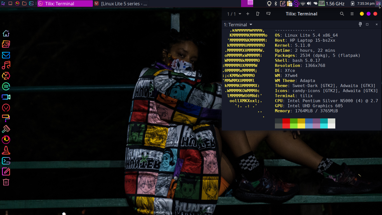Close the 1: Terminal pane

pyautogui.click(x=377, y=24)
